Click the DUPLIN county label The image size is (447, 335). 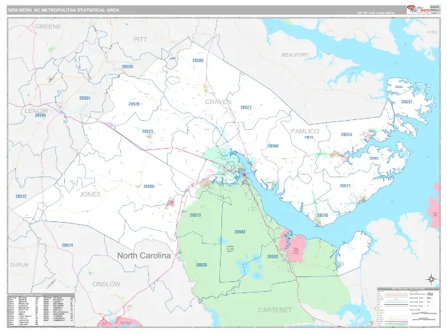[20, 265]
